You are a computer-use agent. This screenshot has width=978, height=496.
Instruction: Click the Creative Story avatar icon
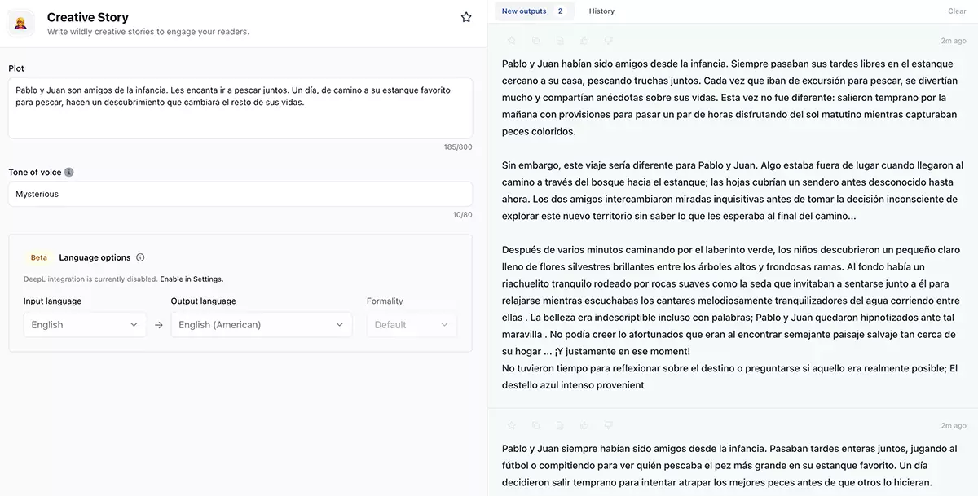pos(20,23)
